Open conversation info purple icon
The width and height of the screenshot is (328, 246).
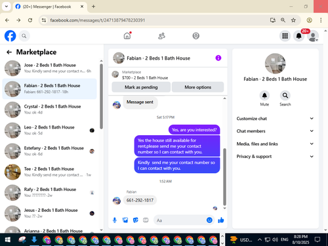218,58
